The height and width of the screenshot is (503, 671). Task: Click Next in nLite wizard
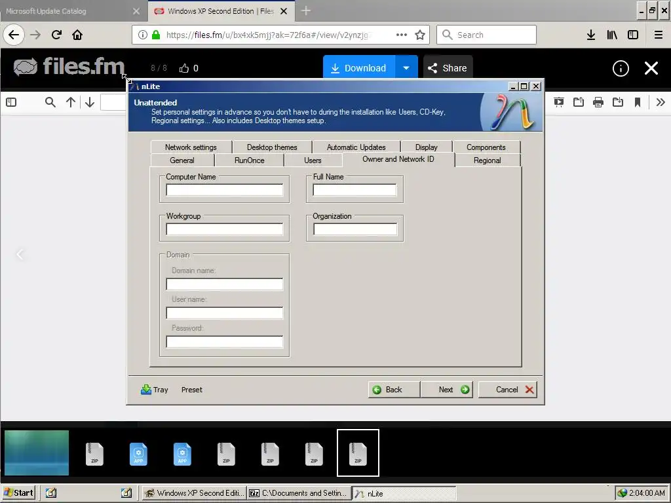pyautogui.click(x=446, y=390)
